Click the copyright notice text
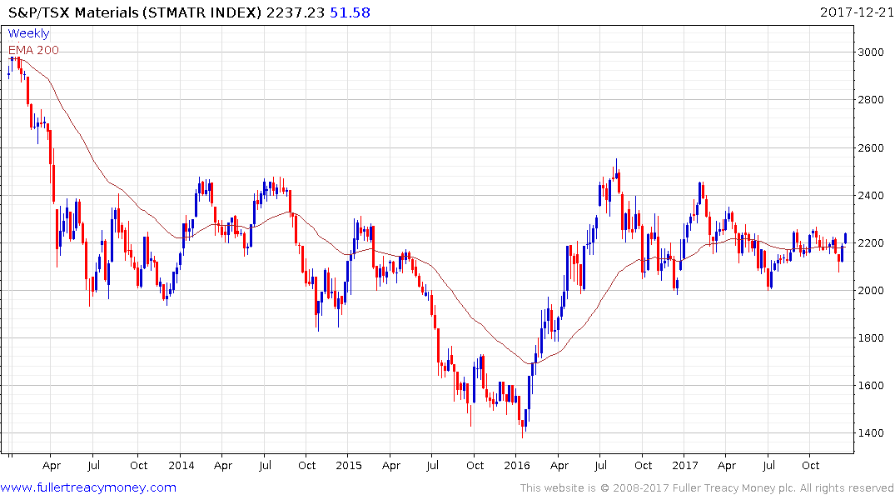 [x=707, y=488]
